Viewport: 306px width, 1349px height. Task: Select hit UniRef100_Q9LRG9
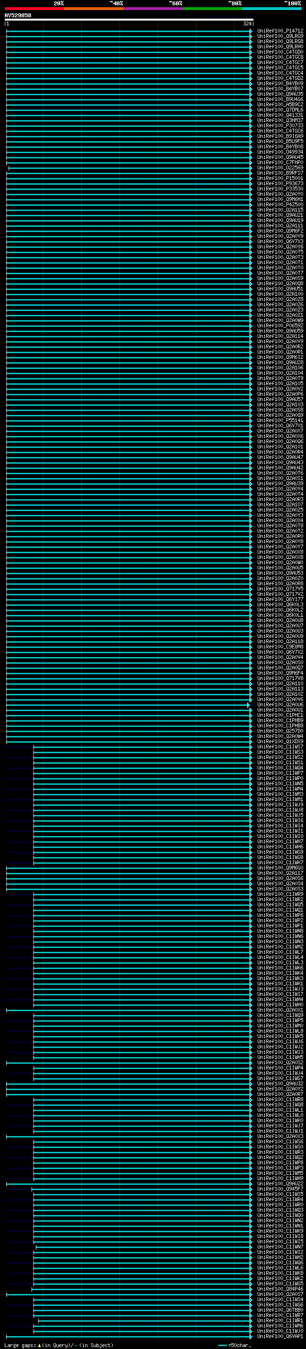(280, 36)
